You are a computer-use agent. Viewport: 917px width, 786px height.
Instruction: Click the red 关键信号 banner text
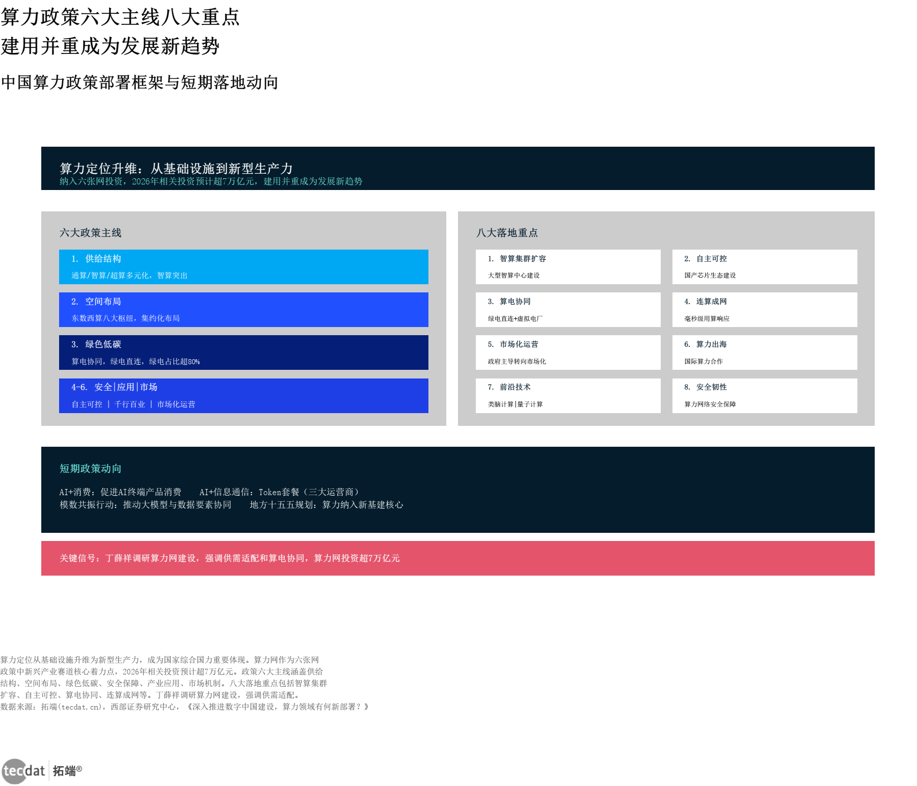pos(230,558)
